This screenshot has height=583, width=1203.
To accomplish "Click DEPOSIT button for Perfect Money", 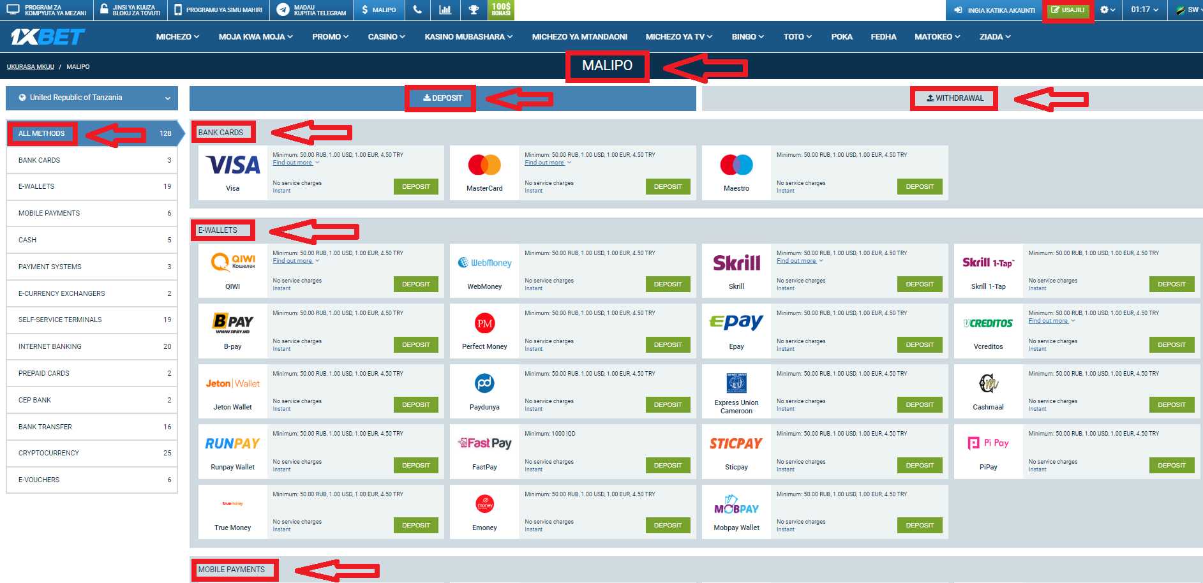I will [x=668, y=345].
